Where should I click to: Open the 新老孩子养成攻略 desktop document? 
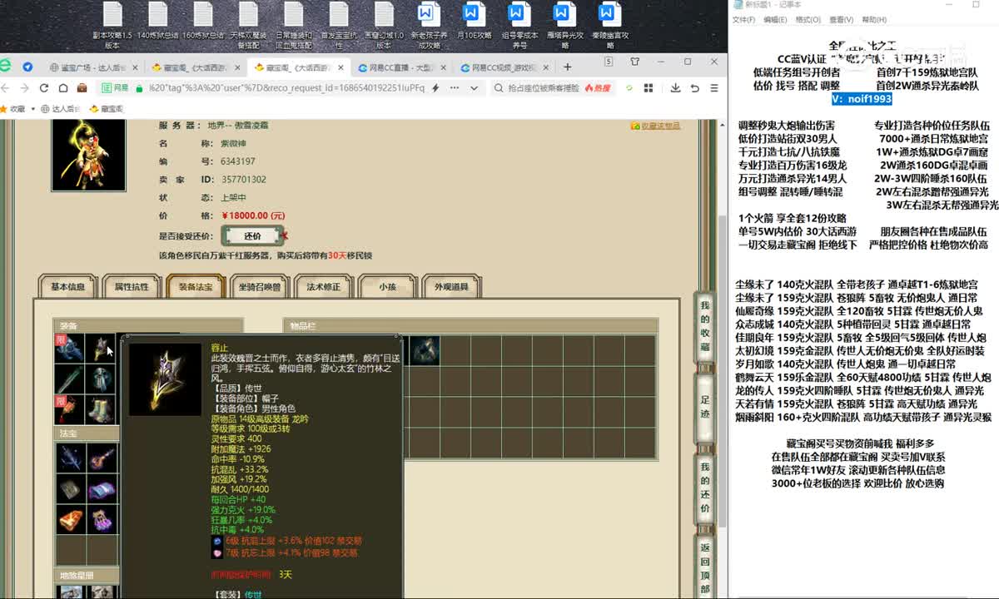(x=428, y=25)
